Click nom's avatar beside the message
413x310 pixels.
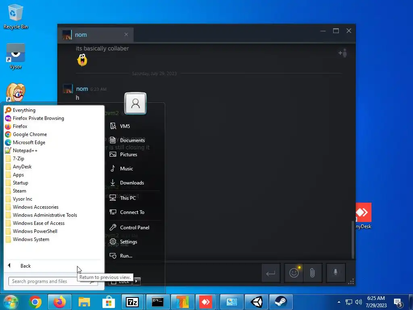(68, 89)
